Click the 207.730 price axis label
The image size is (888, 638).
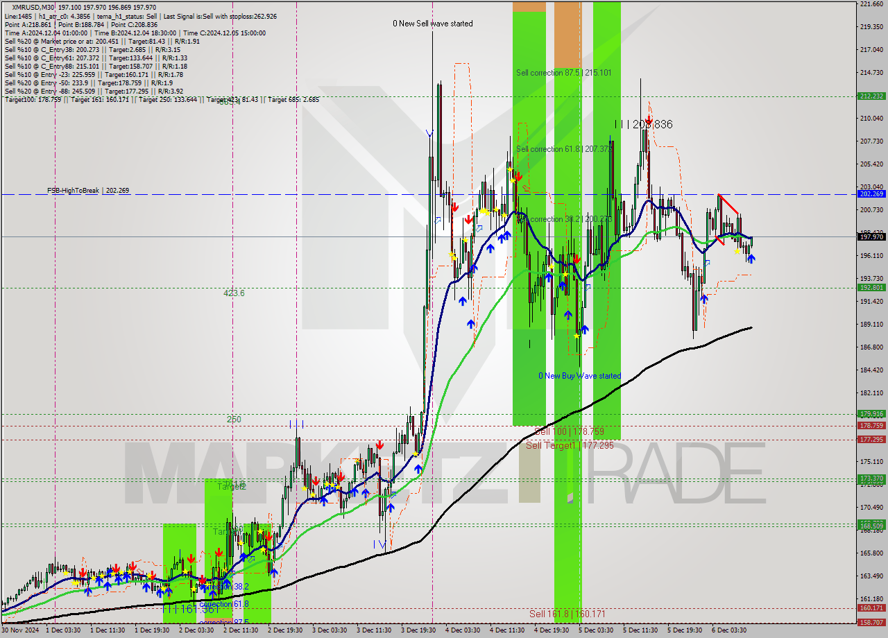tap(871, 141)
